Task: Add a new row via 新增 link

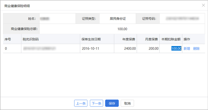Action: tap(187, 48)
